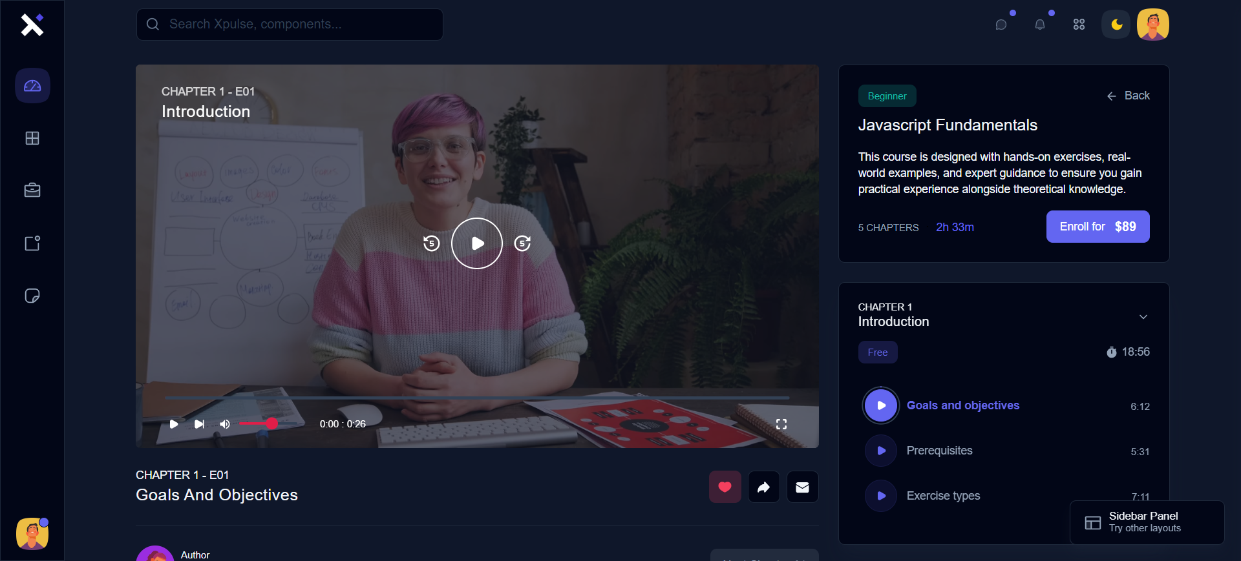Open the notifications bell icon
The height and width of the screenshot is (561, 1241).
pyautogui.click(x=1039, y=25)
